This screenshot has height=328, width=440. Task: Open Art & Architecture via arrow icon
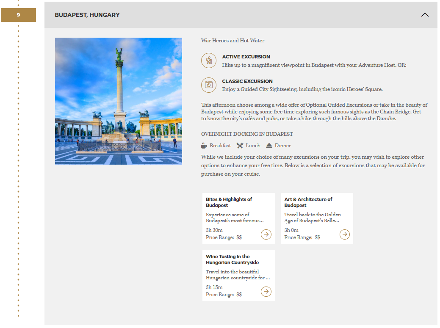[345, 234]
